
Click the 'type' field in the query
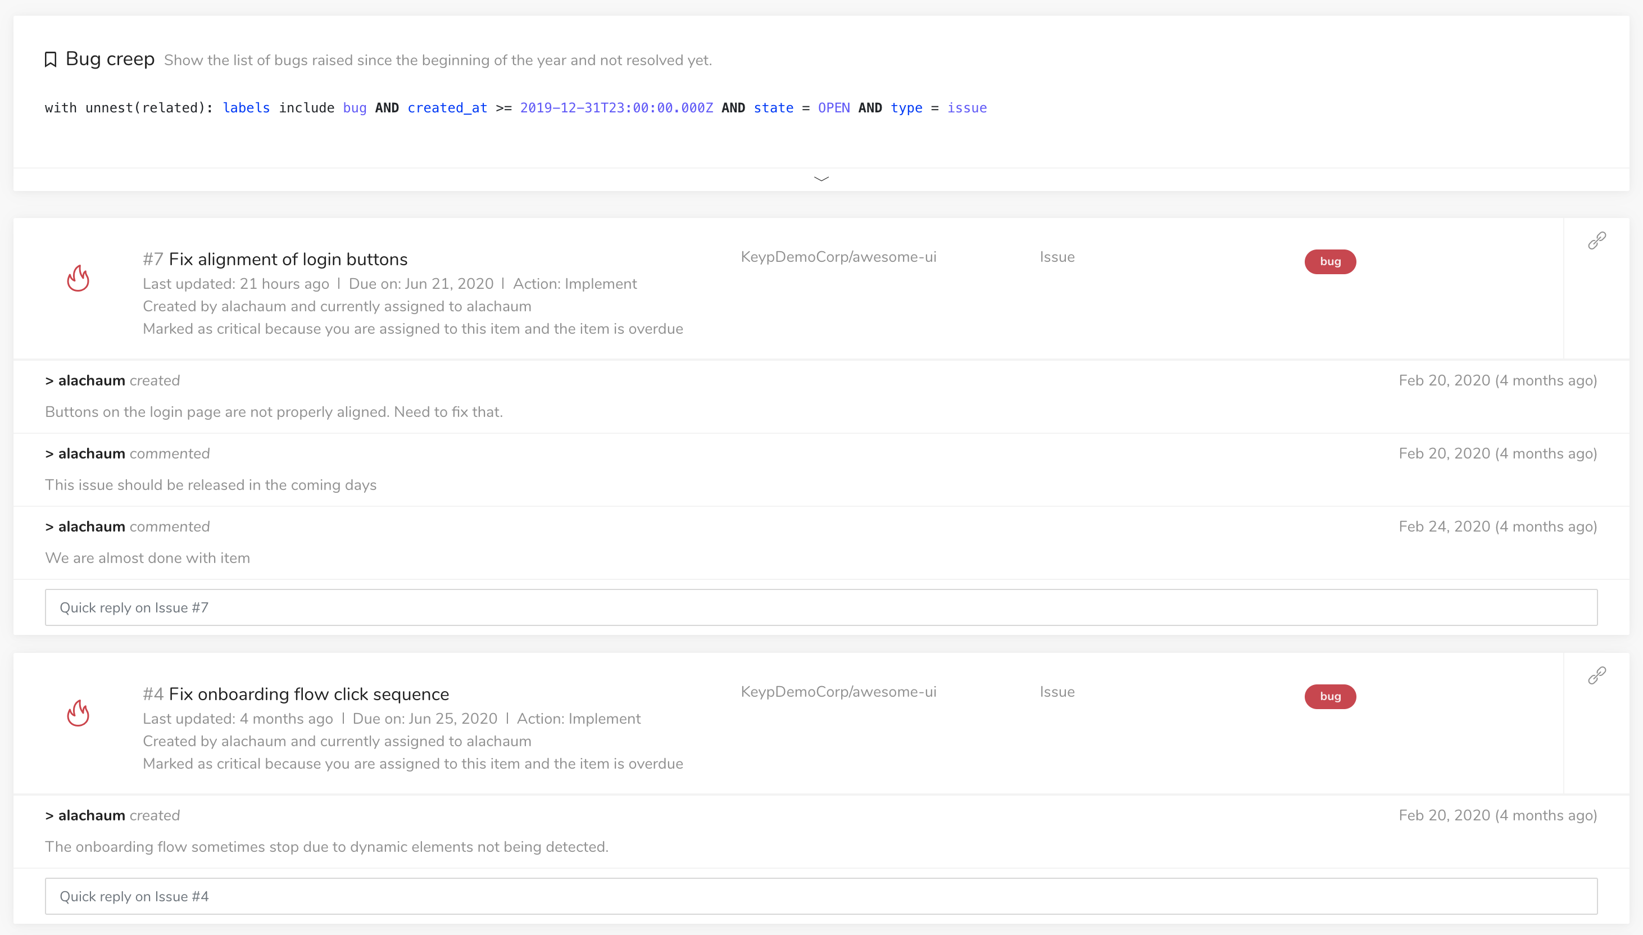coord(906,108)
